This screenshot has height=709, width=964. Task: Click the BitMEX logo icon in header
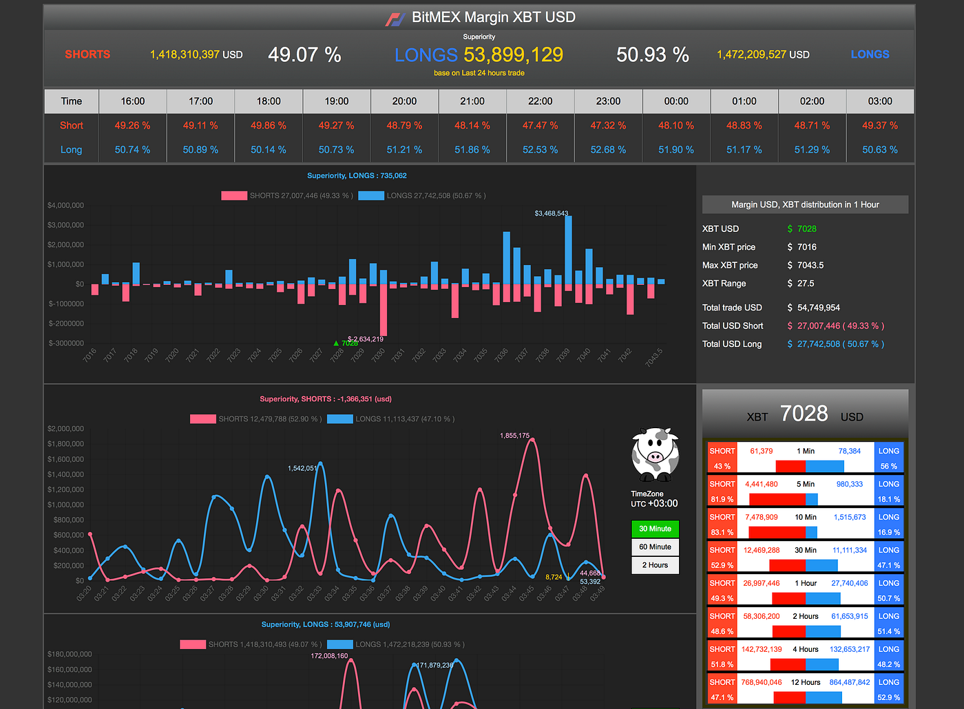pyautogui.click(x=395, y=19)
